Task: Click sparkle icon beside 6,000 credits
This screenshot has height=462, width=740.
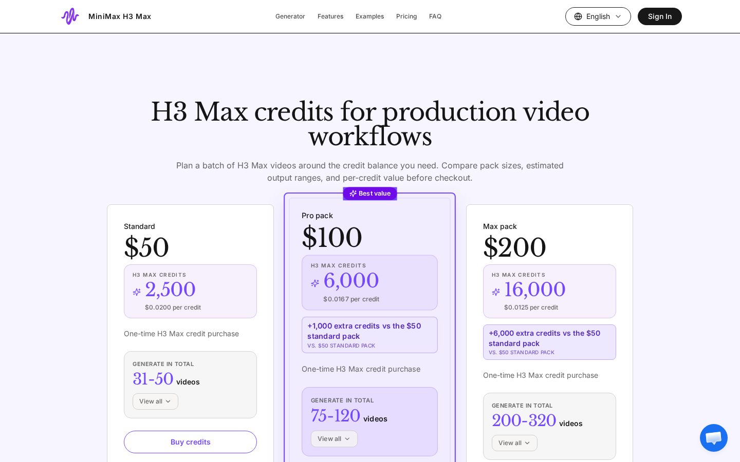Action: pos(315,283)
